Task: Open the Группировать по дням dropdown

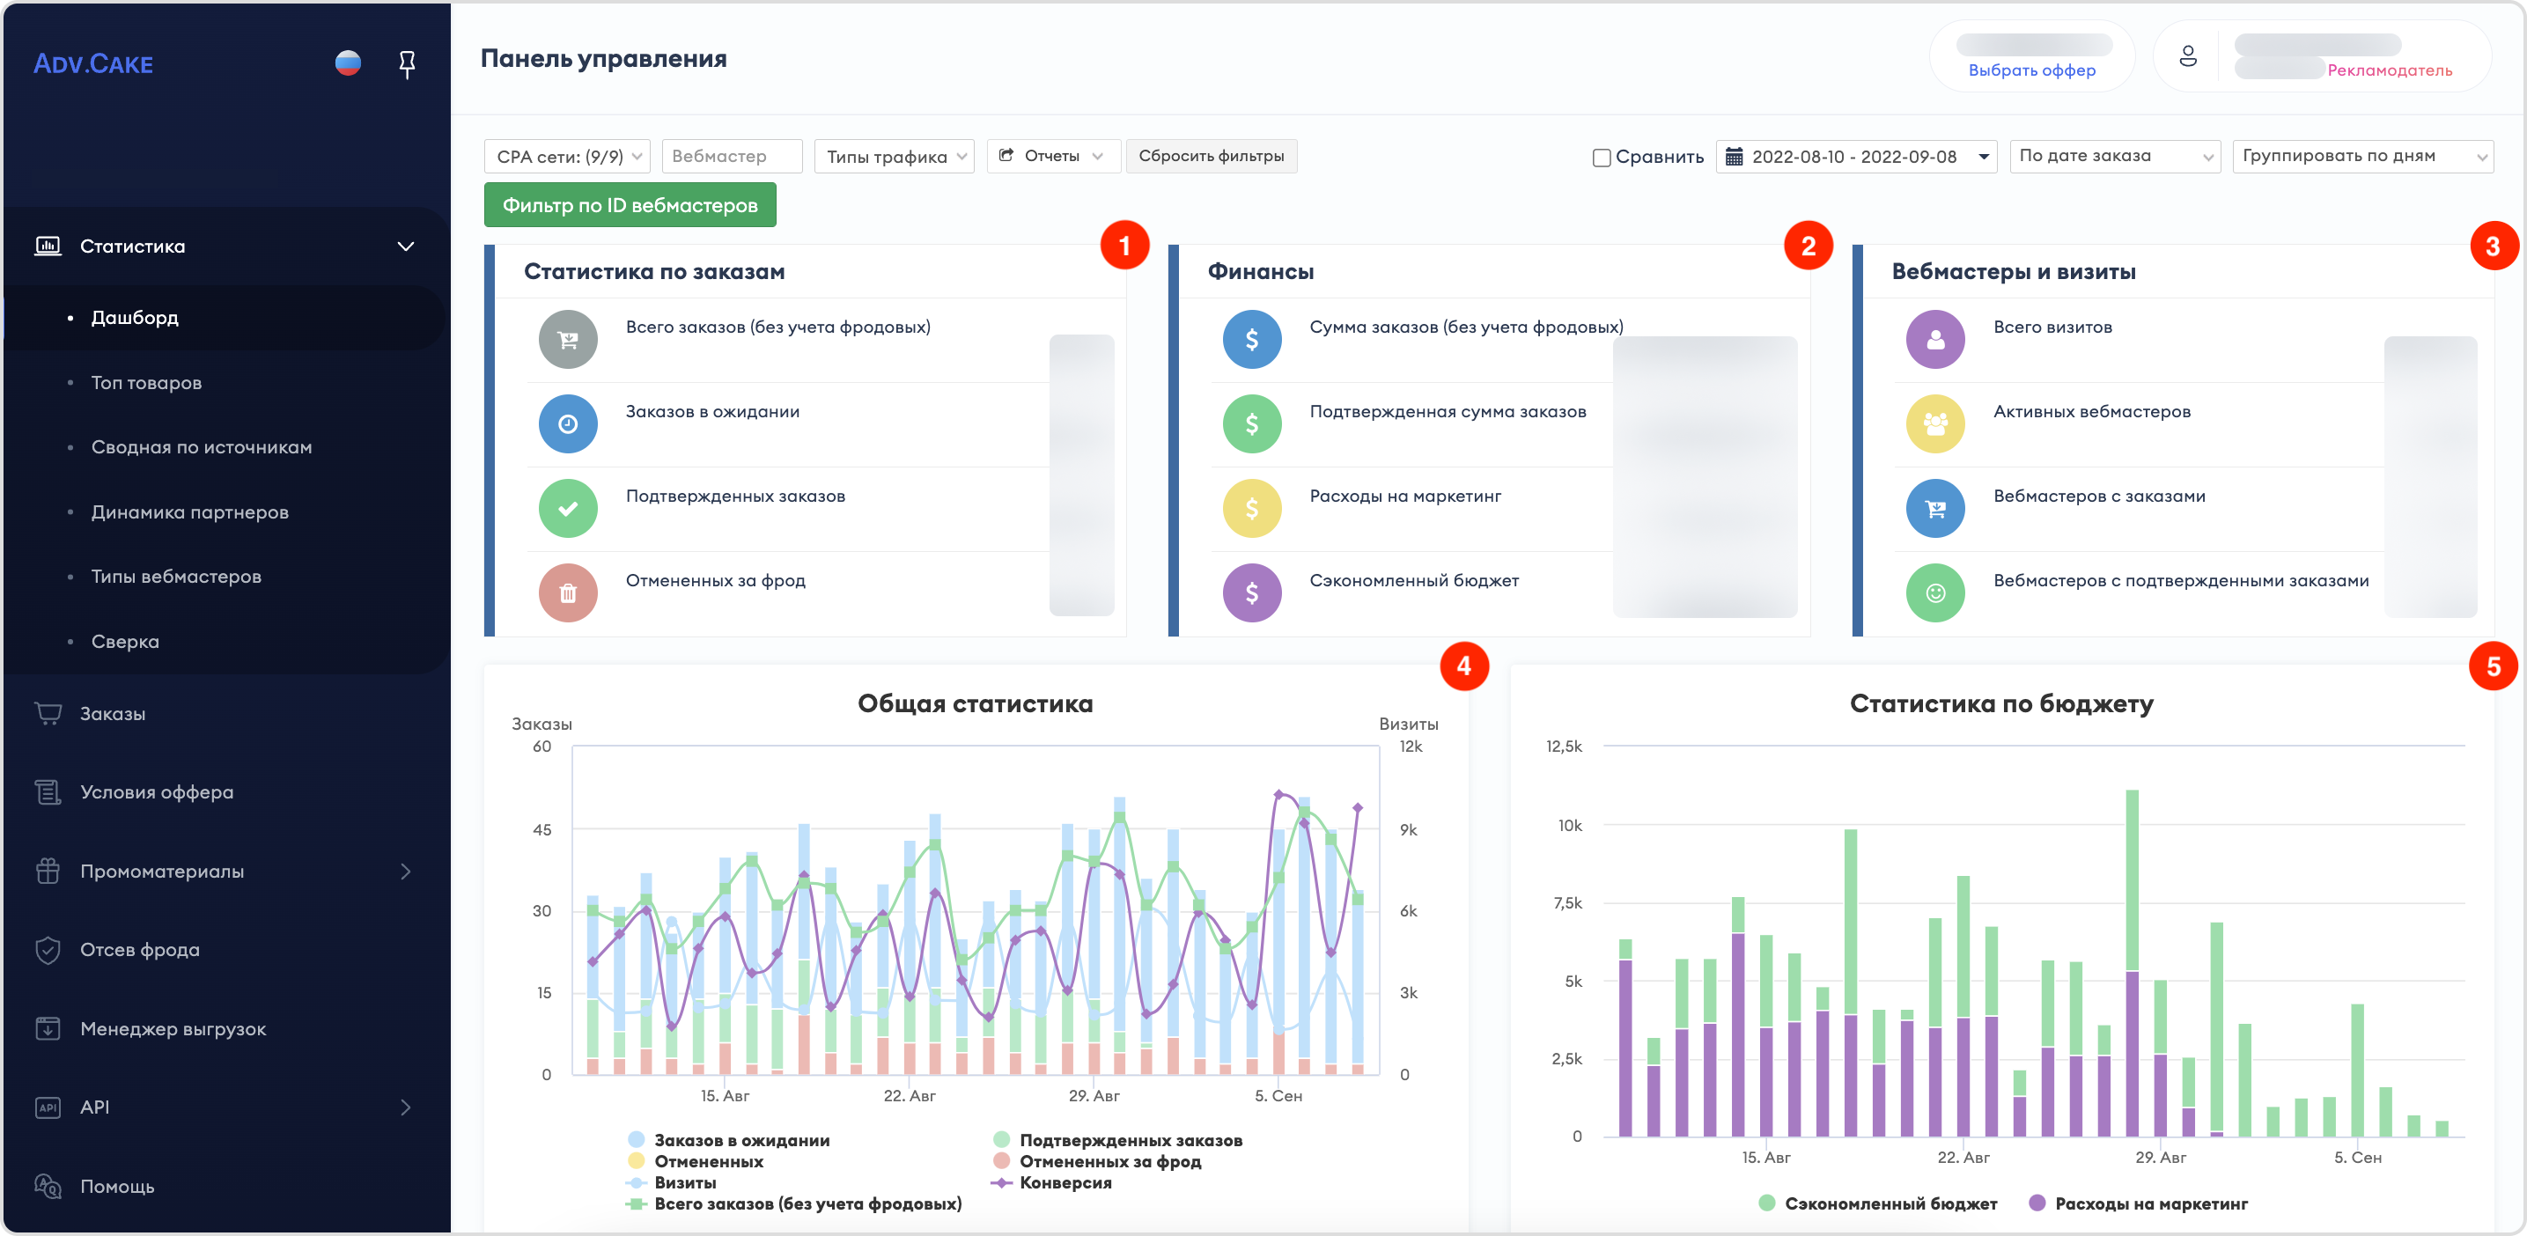Action: tap(2362, 156)
